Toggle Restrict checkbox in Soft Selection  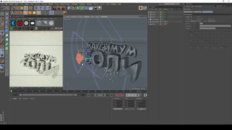click(x=214, y=19)
